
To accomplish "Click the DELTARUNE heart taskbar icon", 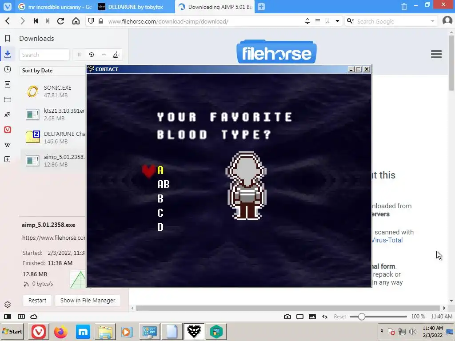I will pyautogui.click(x=194, y=331).
